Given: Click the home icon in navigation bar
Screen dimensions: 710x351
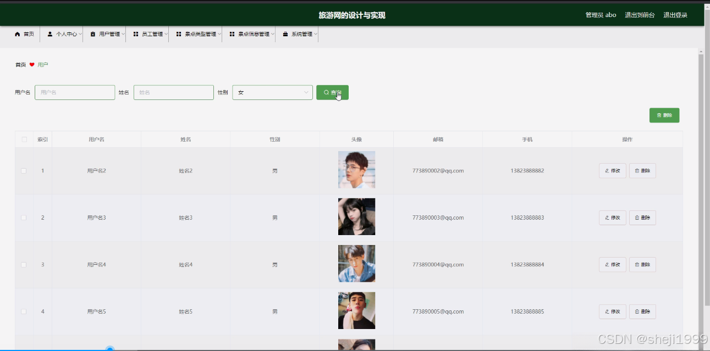Looking at the screenshot, I should [18, 34].
